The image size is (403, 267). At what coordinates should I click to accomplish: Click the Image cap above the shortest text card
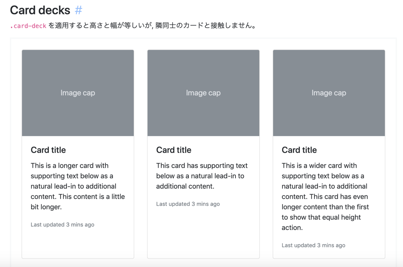click(204, 93)
